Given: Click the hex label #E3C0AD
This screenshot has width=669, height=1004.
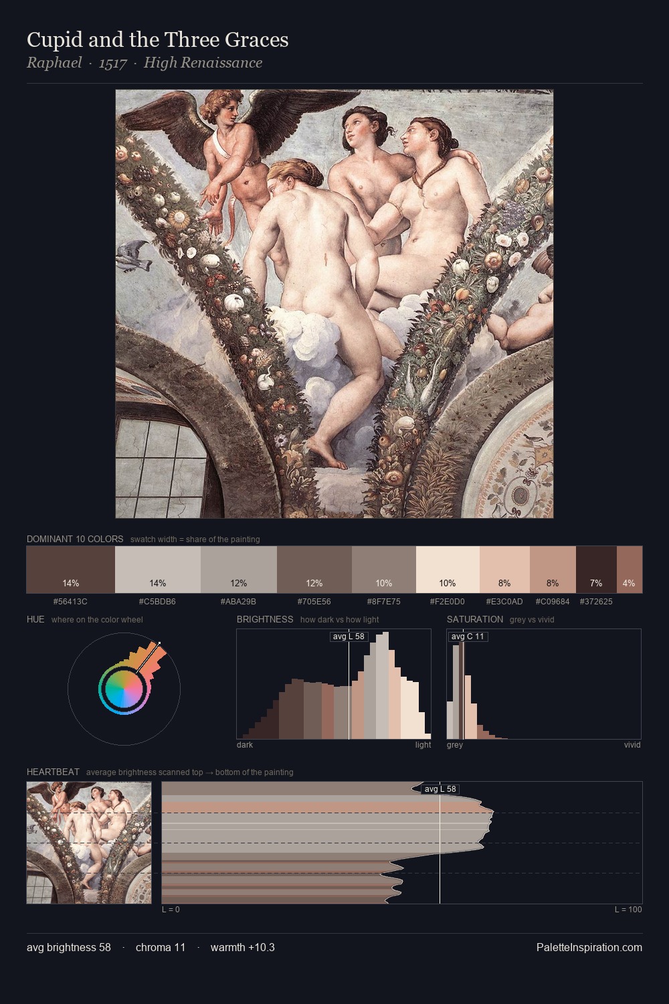Looking at the screenshot, I should tap(504, 602).
